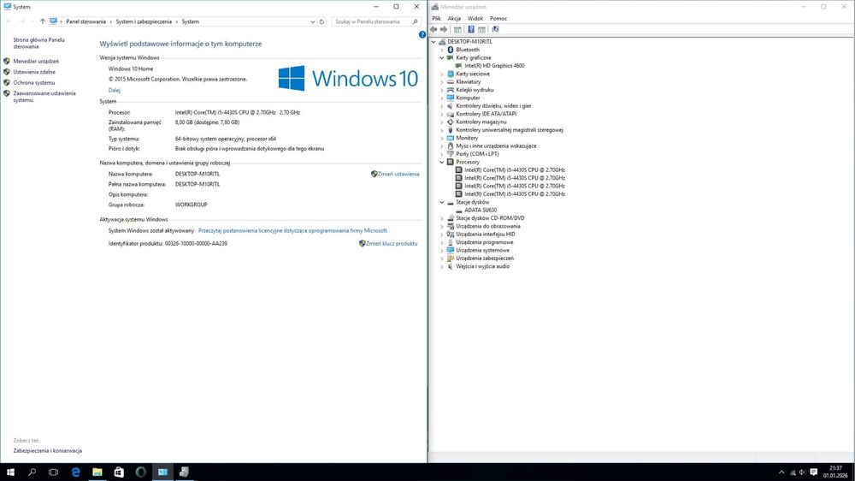Open Task View from the taskbar
855x481 pixels.
pyautogui.click(x=53, y=472)
